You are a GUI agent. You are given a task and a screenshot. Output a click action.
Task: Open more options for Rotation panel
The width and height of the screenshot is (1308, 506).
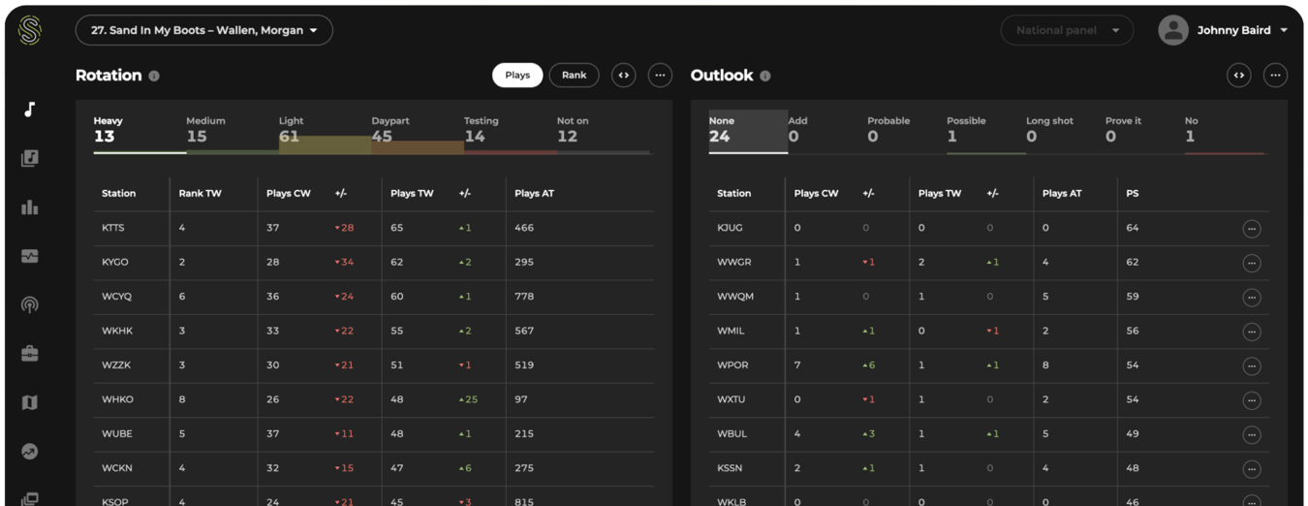click(660, 75)
